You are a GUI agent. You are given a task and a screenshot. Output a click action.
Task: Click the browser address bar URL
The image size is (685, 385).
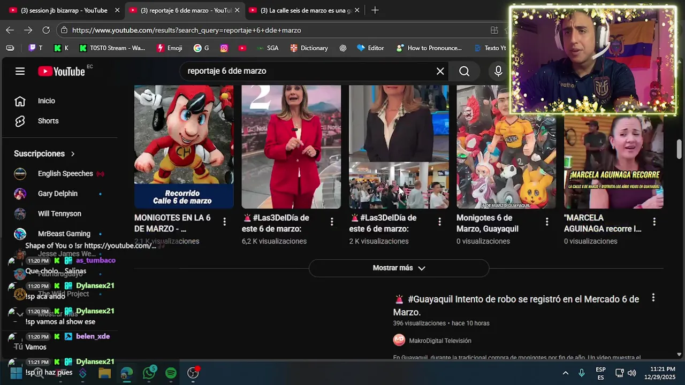(186, 30)
